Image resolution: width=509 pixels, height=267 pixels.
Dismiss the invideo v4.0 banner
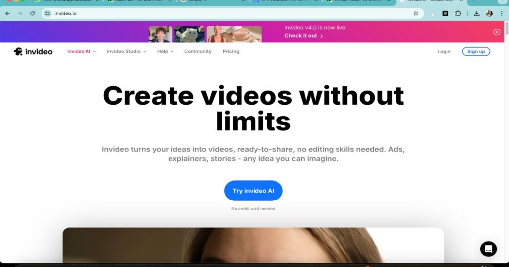click(x=497, y=32)
